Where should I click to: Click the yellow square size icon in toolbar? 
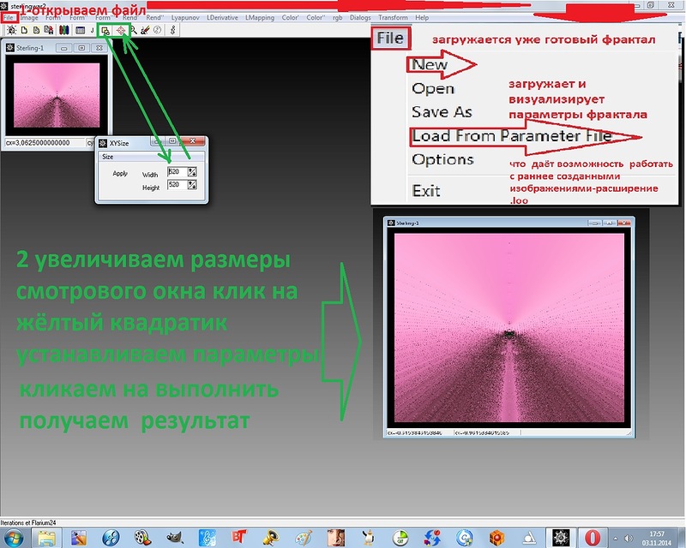(105, 29)
